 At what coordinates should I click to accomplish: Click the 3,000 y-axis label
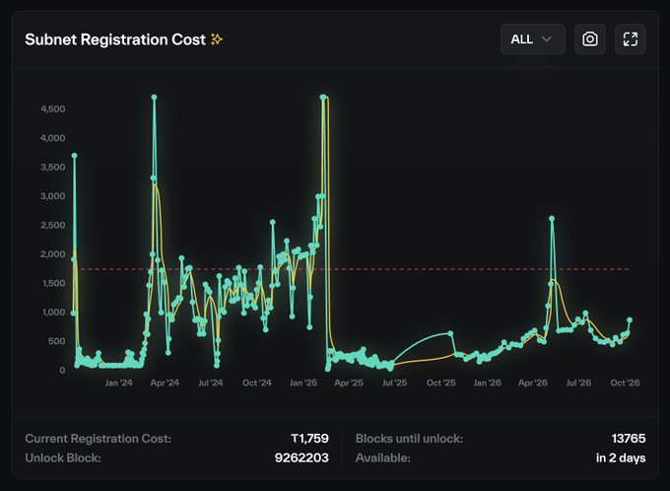click(53, 196)
